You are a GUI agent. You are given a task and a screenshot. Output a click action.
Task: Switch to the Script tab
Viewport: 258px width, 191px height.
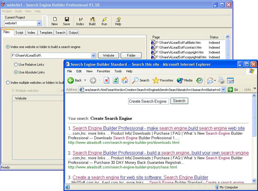(19, 33)
